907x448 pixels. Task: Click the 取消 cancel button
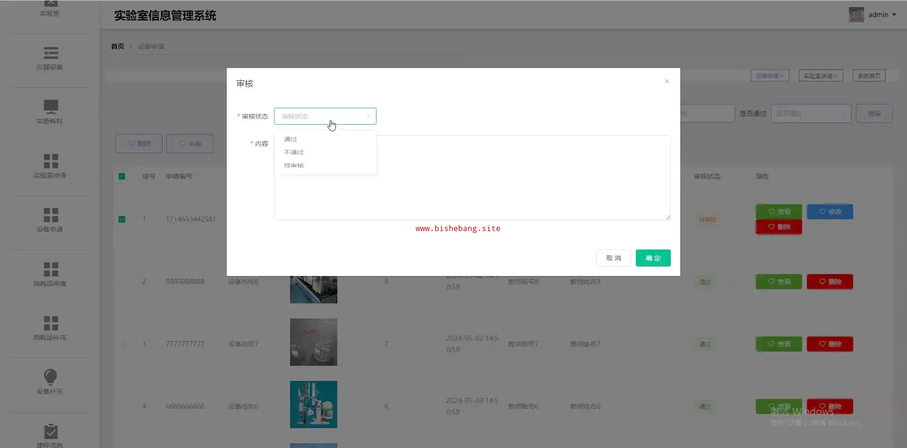point(613,258)
